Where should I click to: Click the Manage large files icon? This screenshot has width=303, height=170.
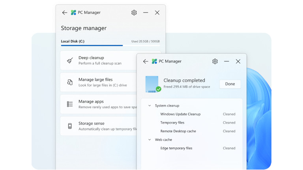(x=70, y=82)
